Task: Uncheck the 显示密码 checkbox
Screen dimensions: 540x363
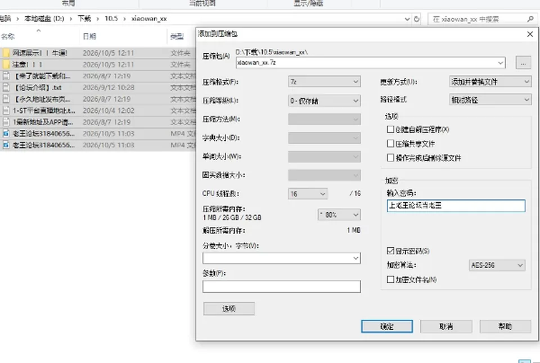Action: pyautogui.click(x=390, y=251)
